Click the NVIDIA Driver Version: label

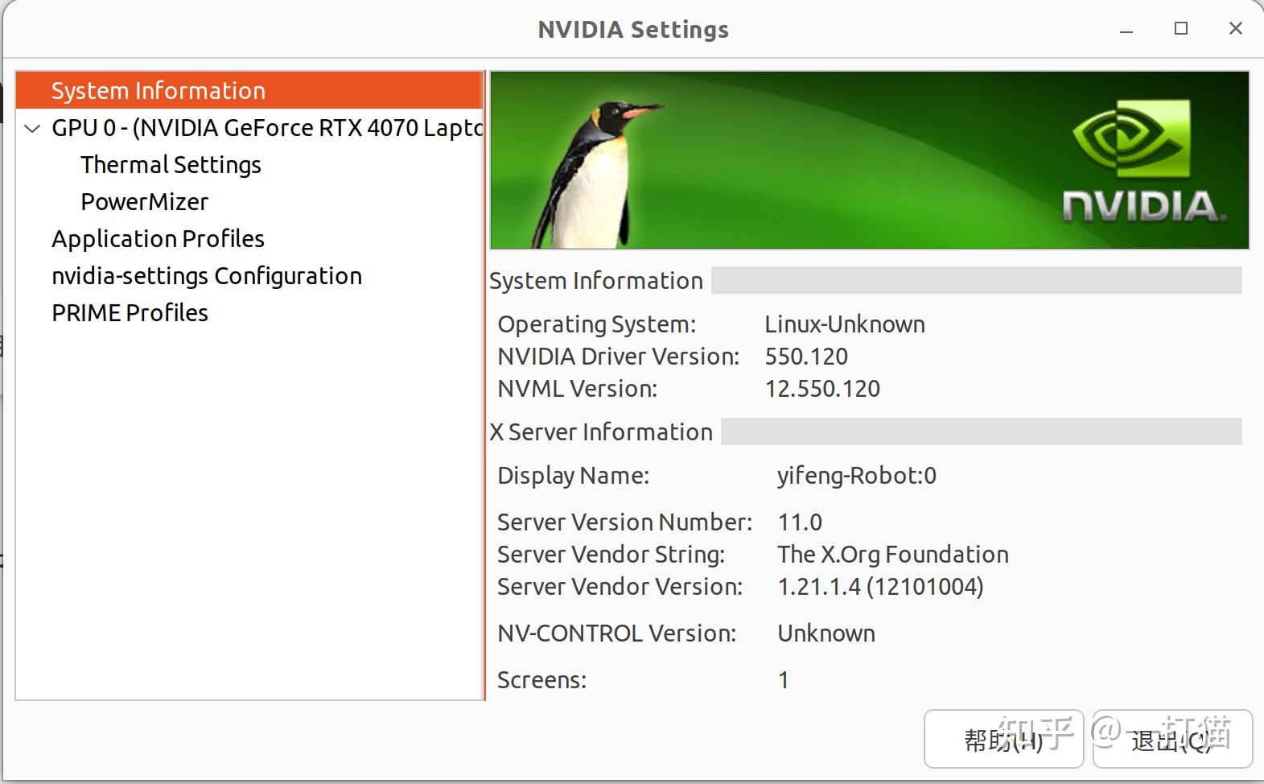pos(619,357)
